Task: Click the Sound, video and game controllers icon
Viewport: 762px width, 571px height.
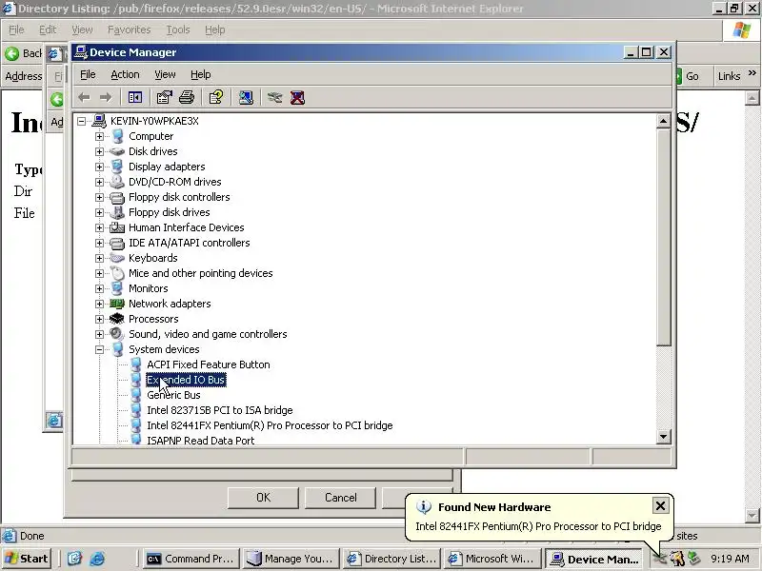Action: [x=116, y=334]
